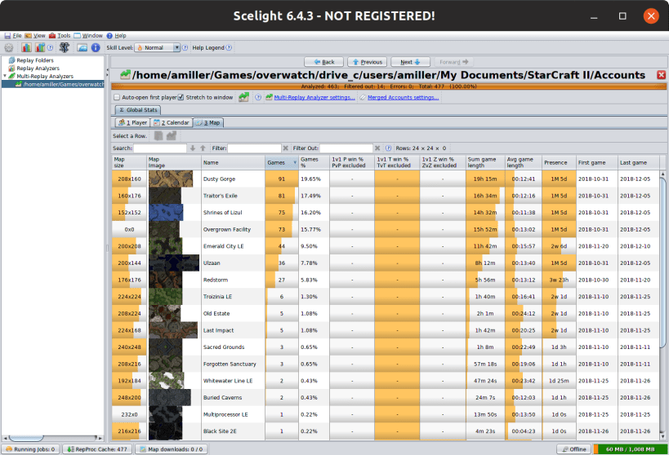Viewport: 669px width, 455px height.
Task: Click the help icon next to Rows count
Action: 388,148
